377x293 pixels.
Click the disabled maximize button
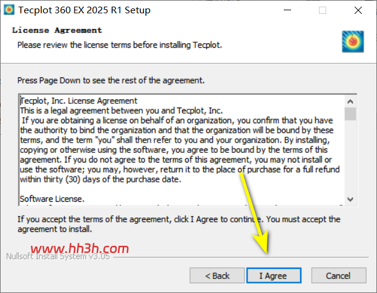(323, 10)
